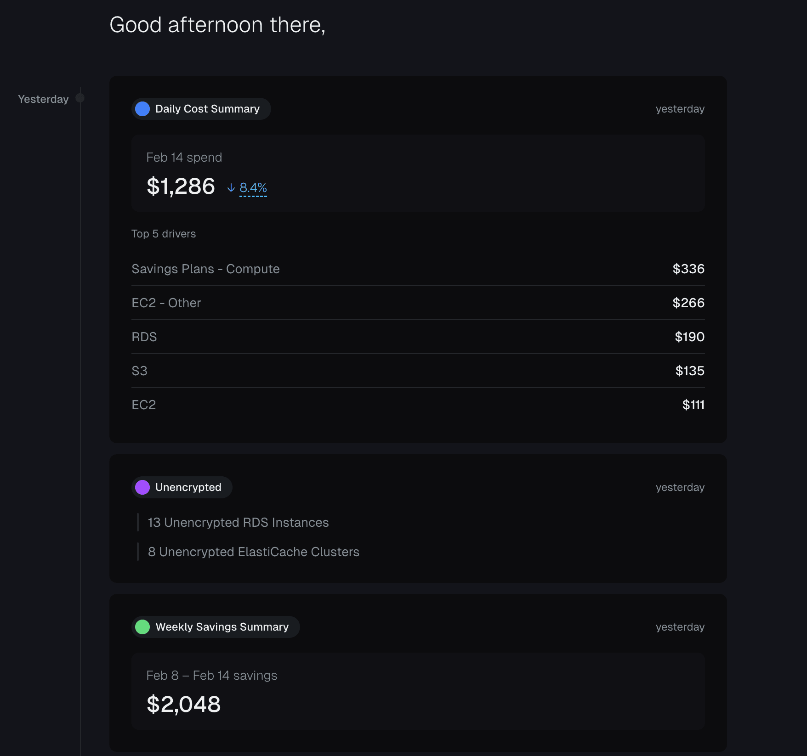Select the Savings Plans - Compute driver row
Image resolution: width=807 pixels, height=756 pixels.
pyautogui.click(x=417, y=269)
